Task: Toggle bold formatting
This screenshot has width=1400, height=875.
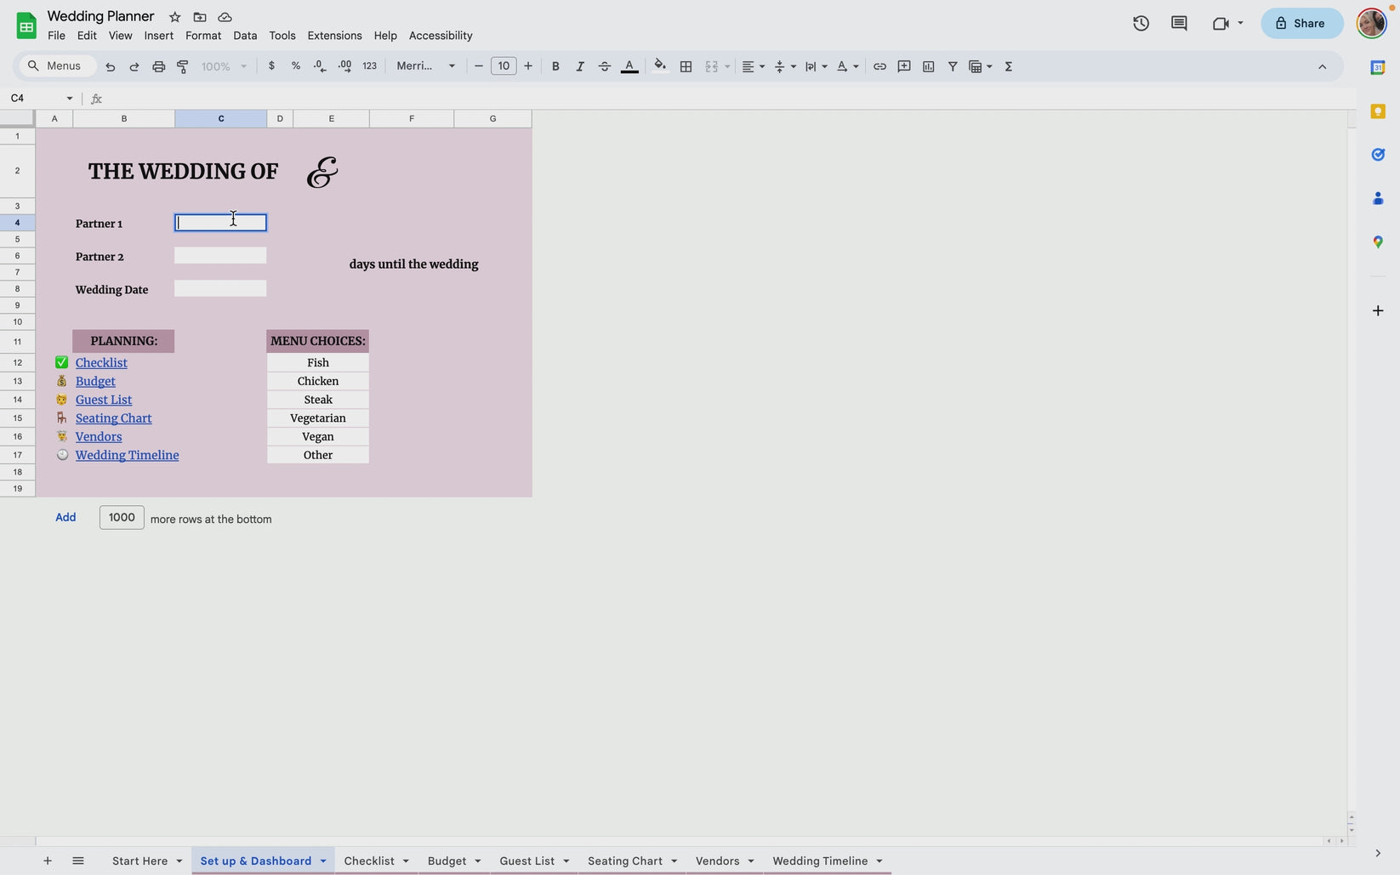Action: pyautogui.click(x=555, y=66)
